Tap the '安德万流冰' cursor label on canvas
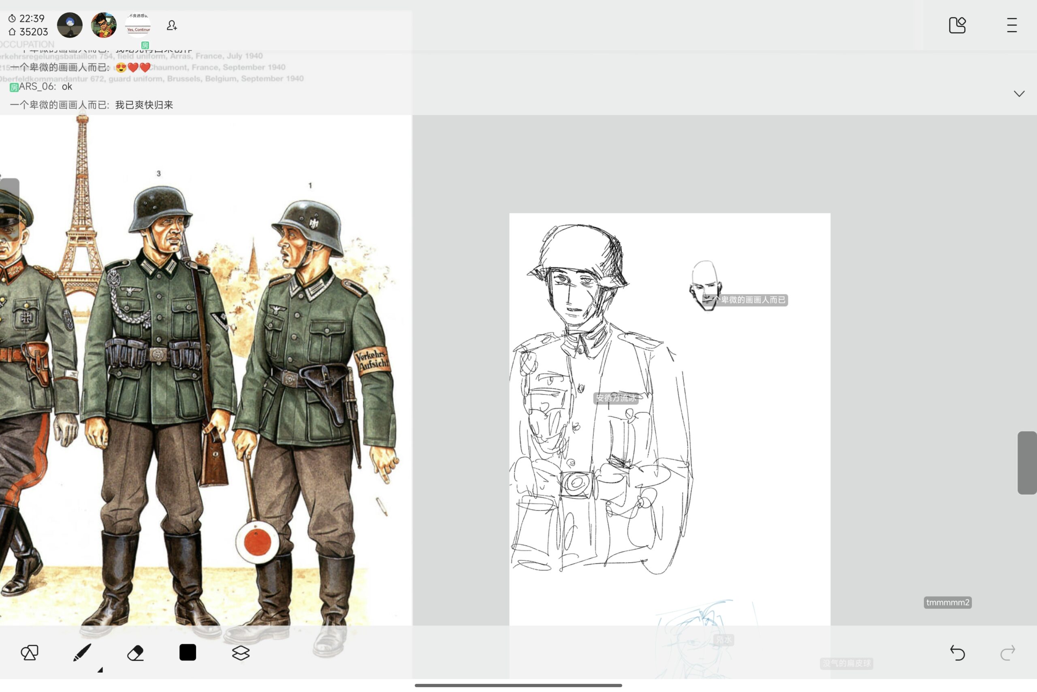The height and width of the screenshot is (692, 1037). 616,398
